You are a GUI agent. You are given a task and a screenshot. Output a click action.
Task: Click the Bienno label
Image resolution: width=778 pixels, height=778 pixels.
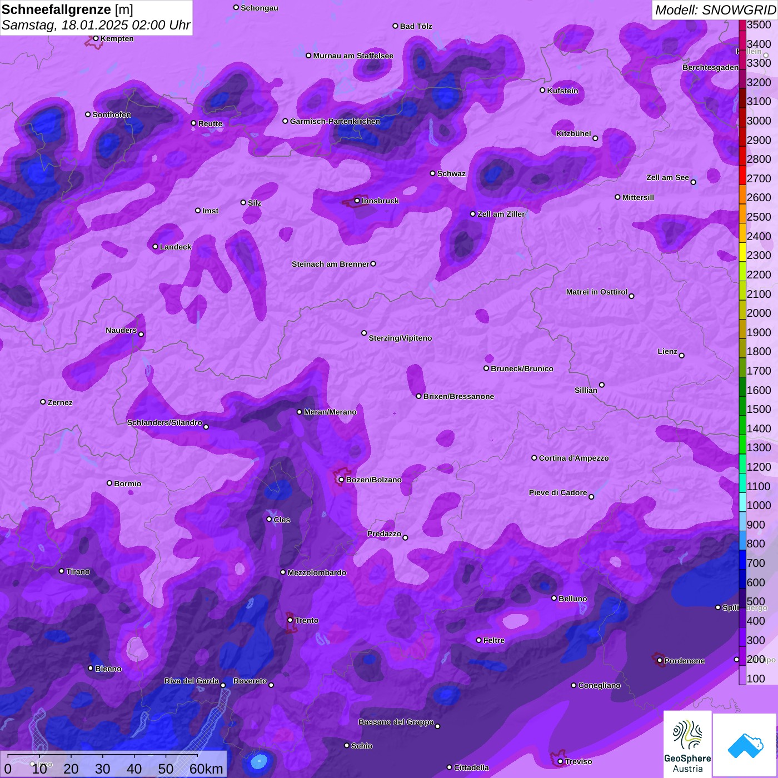coord(108,669)
